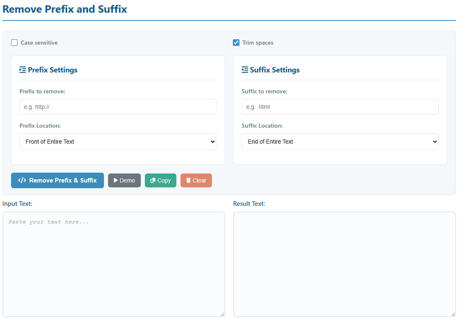The width and height of the screenshot is (460, 322).
Task: Focus the 'Suffix to remove' input field
Action: pos(340,107)
